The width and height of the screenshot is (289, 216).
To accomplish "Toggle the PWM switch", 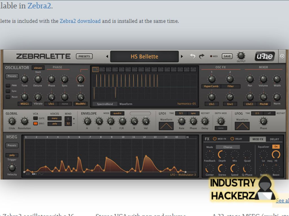I will 8,86.
